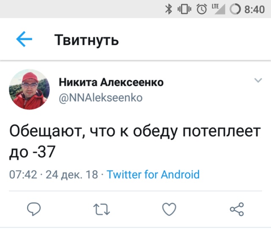Tap the LTE signal indicator
271x234 pixels.
pyautogui.click(x=217, y=9)
